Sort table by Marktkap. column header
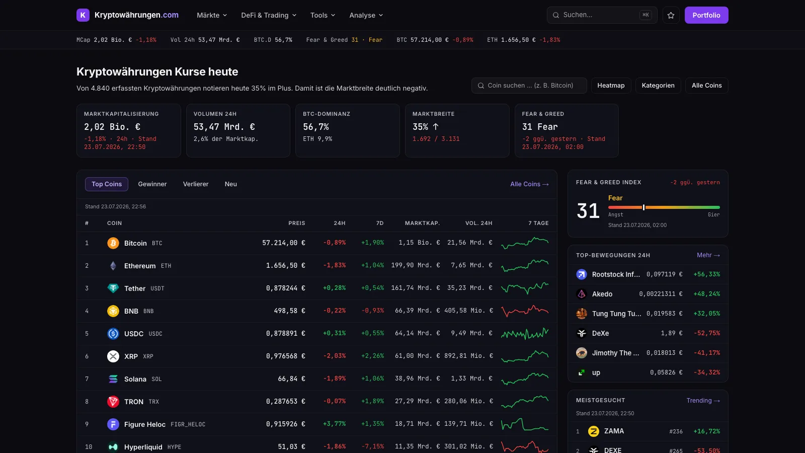Viewport: 805px width, 453px height. click(x=423, y=223)
